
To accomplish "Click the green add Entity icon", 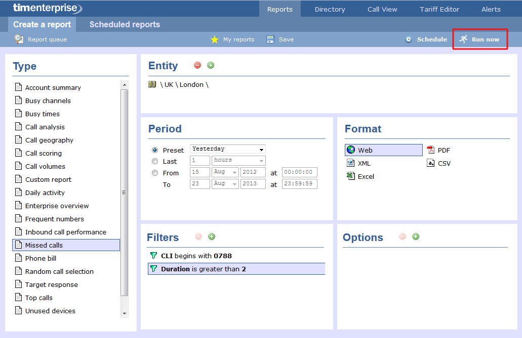I will pos(211,65).
